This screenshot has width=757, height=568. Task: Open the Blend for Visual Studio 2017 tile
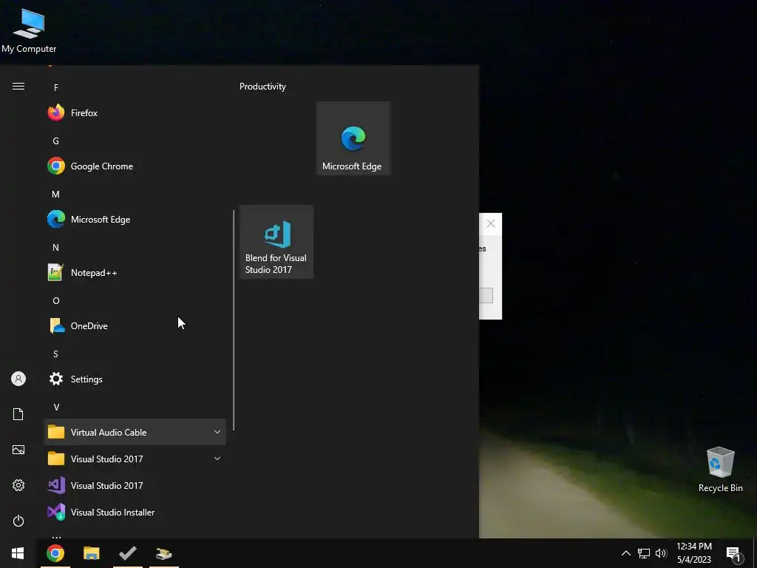pos(276,242)
